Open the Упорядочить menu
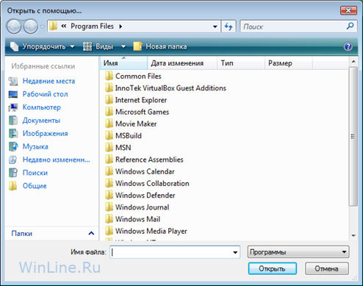This screenshot has height=286, width=363. [42, 46]
